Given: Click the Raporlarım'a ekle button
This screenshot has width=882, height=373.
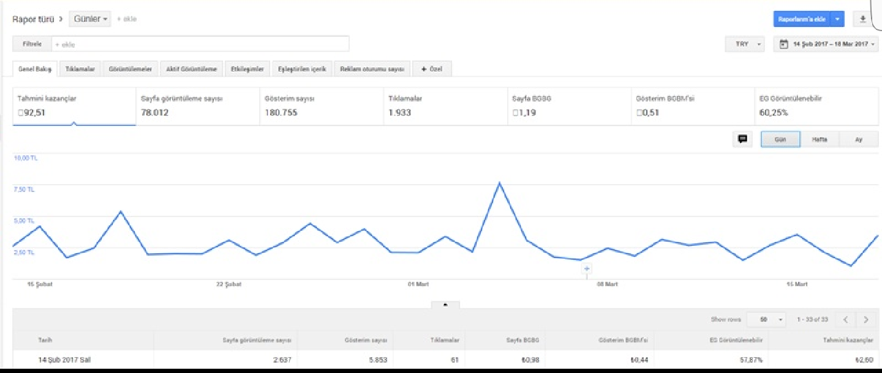Looking at the screenshot, I should coord(802,19).
